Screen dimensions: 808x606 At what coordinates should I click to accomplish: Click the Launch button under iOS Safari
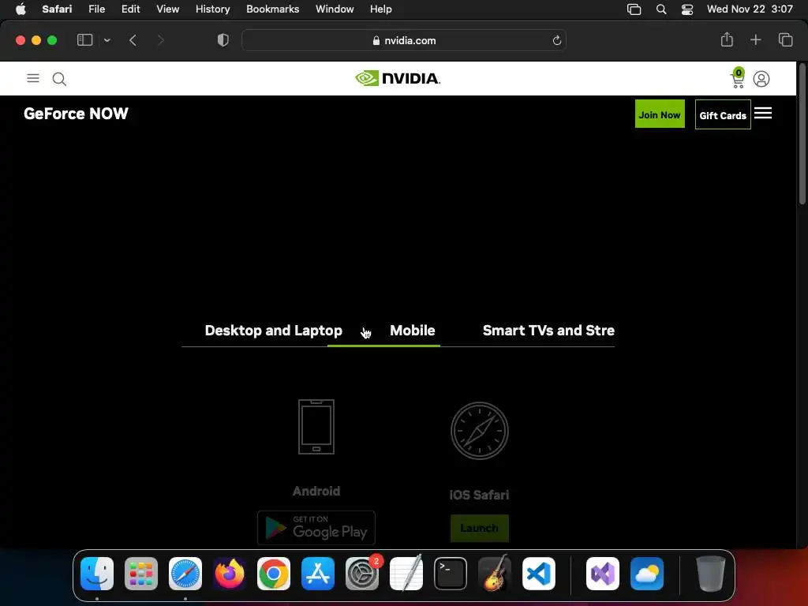(479, 528)
